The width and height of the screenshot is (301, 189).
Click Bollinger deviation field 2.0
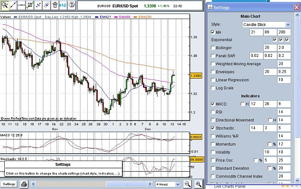[284, 48]
